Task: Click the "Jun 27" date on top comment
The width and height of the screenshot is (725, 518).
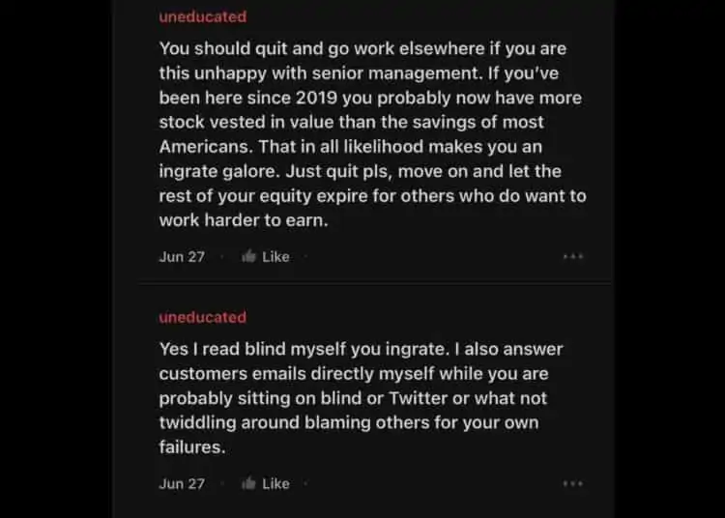Action: pyautogui.click(x=182, y=256)
